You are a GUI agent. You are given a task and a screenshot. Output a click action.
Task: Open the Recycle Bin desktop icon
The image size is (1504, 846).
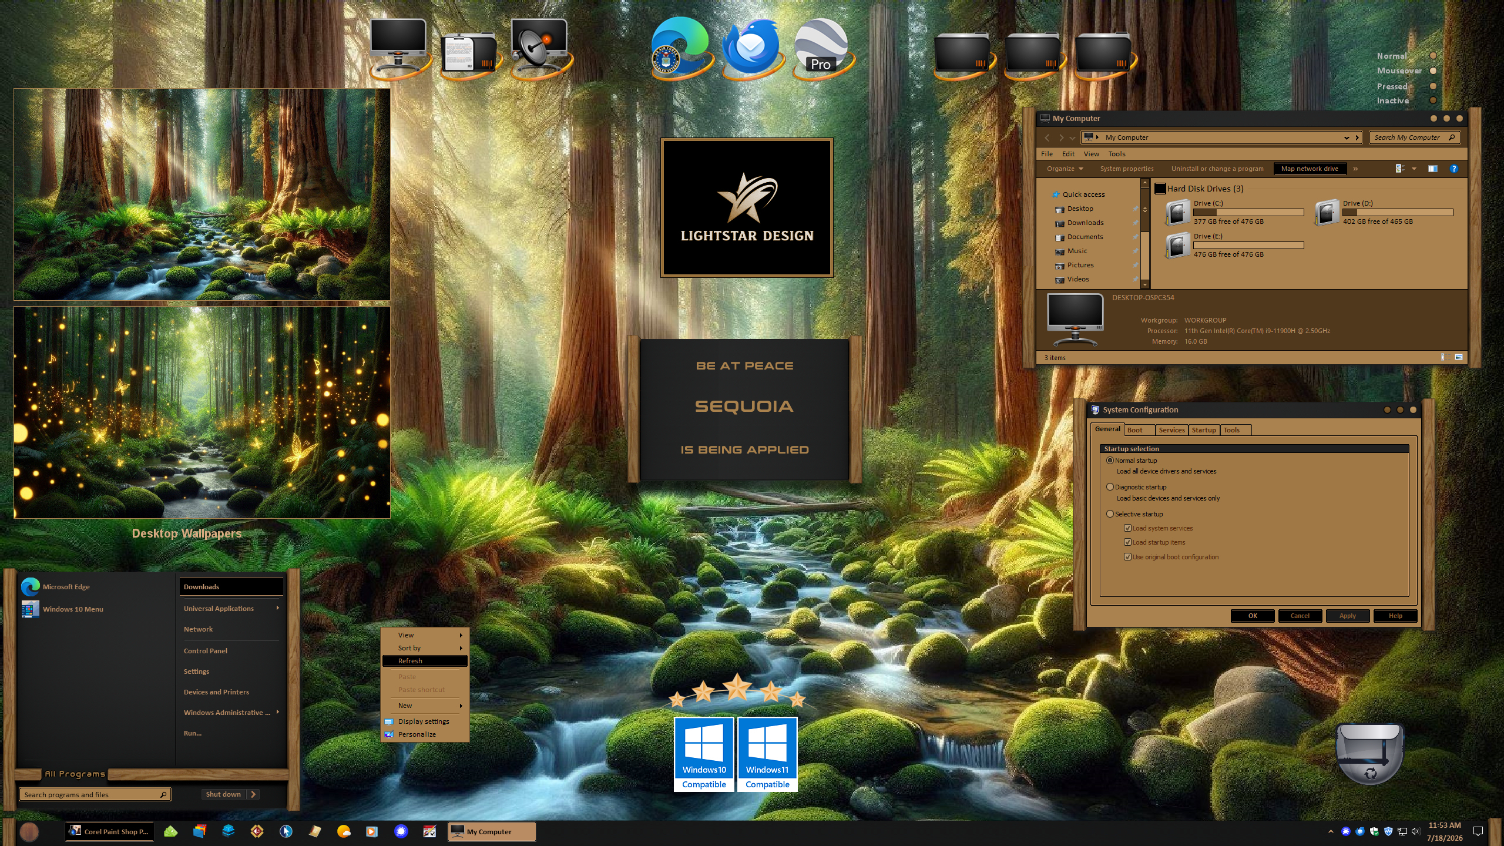pos(1370,754)
